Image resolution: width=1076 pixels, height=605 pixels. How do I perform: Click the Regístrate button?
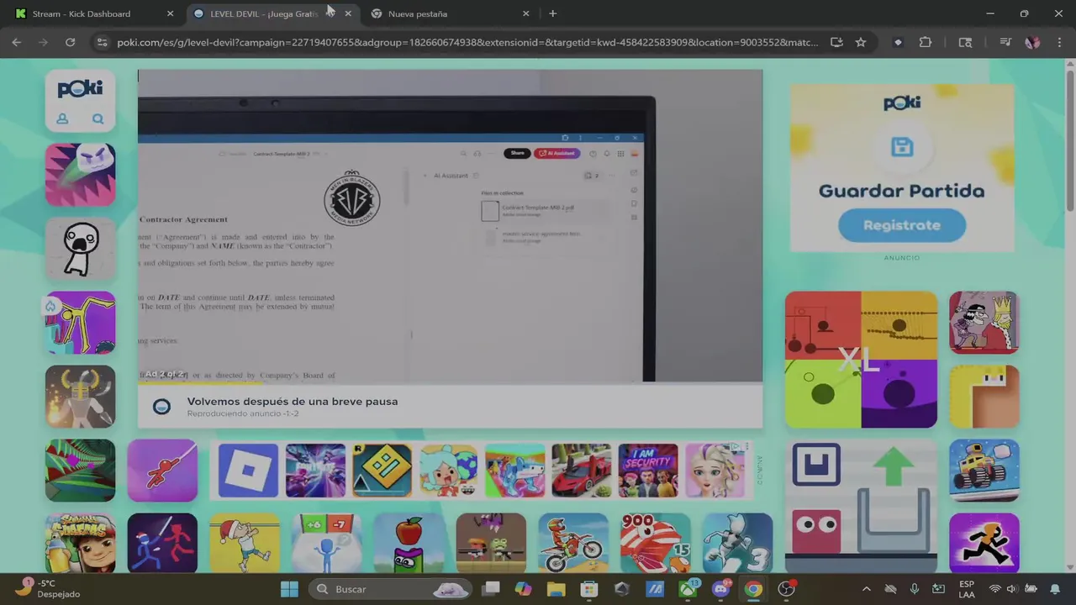point(901,225)
